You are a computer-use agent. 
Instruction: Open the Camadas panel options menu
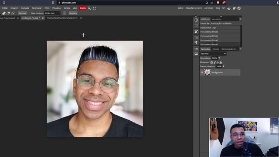point(240,49)
